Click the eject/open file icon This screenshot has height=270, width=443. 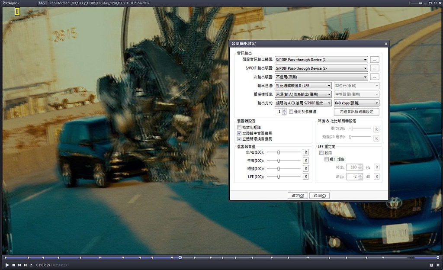pyautogui.click(x=31, y=265)
